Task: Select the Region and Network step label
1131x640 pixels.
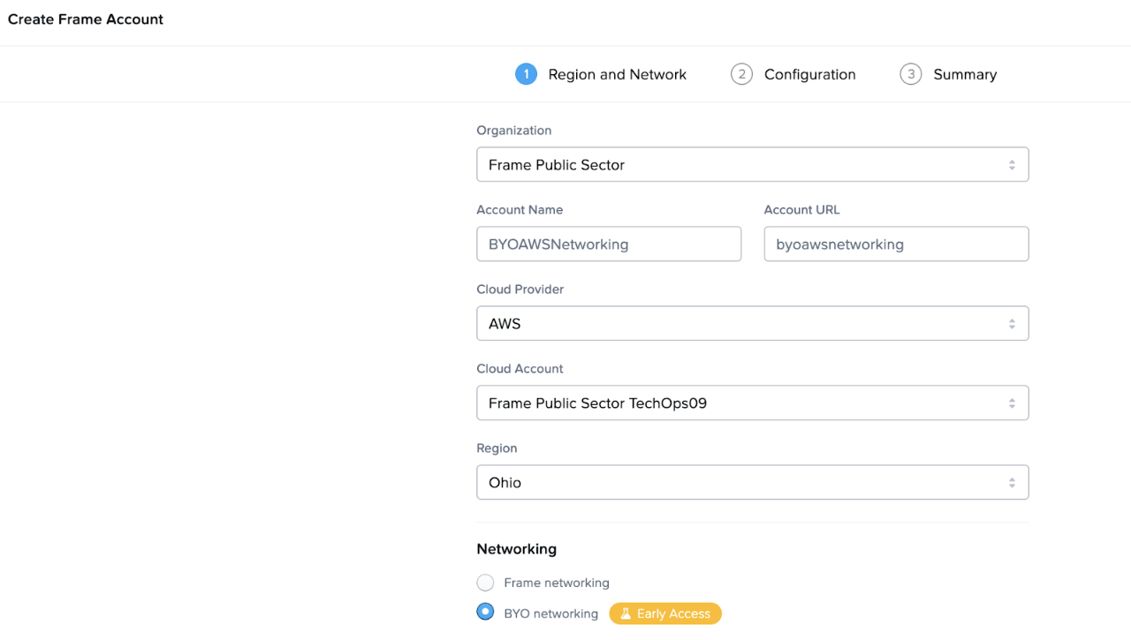Action: (x=617, y=75)
